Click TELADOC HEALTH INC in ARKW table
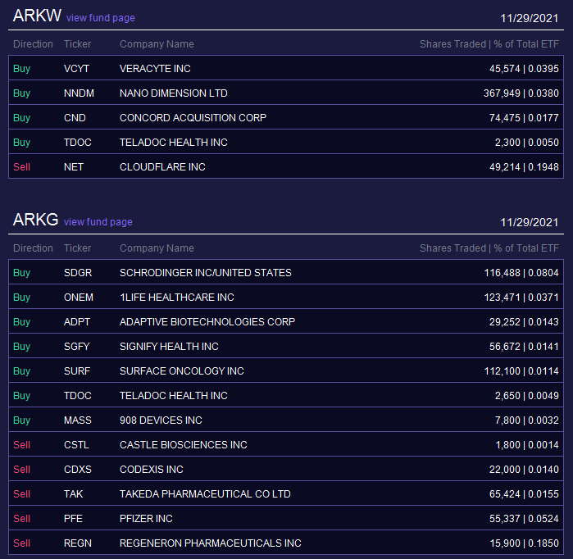The image size is (573, 559). point(173,142)
